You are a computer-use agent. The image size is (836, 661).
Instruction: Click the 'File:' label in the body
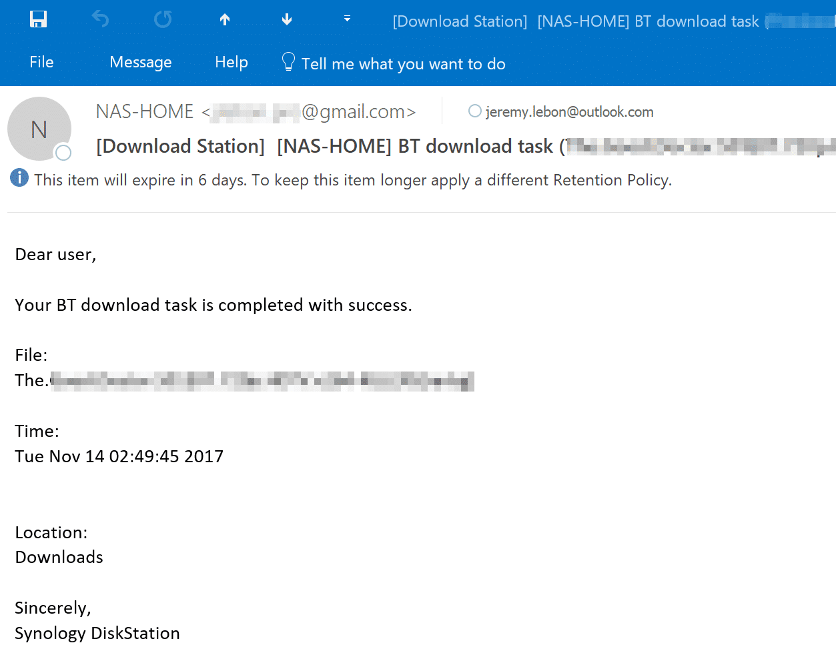[31, 355]
